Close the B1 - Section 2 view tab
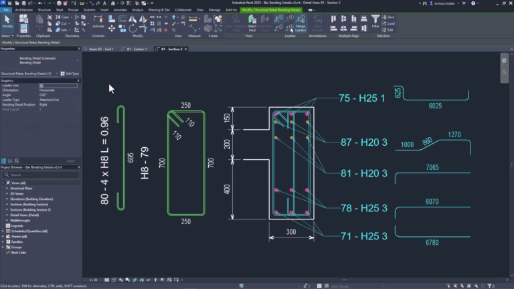Image resolution: width=514 pixels, height=289 pixels. coord(186,49)
